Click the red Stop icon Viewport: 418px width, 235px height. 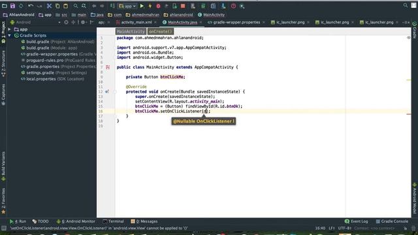tap(183, 6)
